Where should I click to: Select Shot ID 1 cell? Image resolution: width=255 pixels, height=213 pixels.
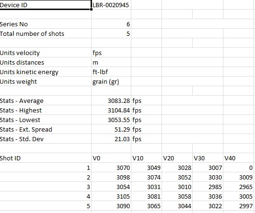46,168
